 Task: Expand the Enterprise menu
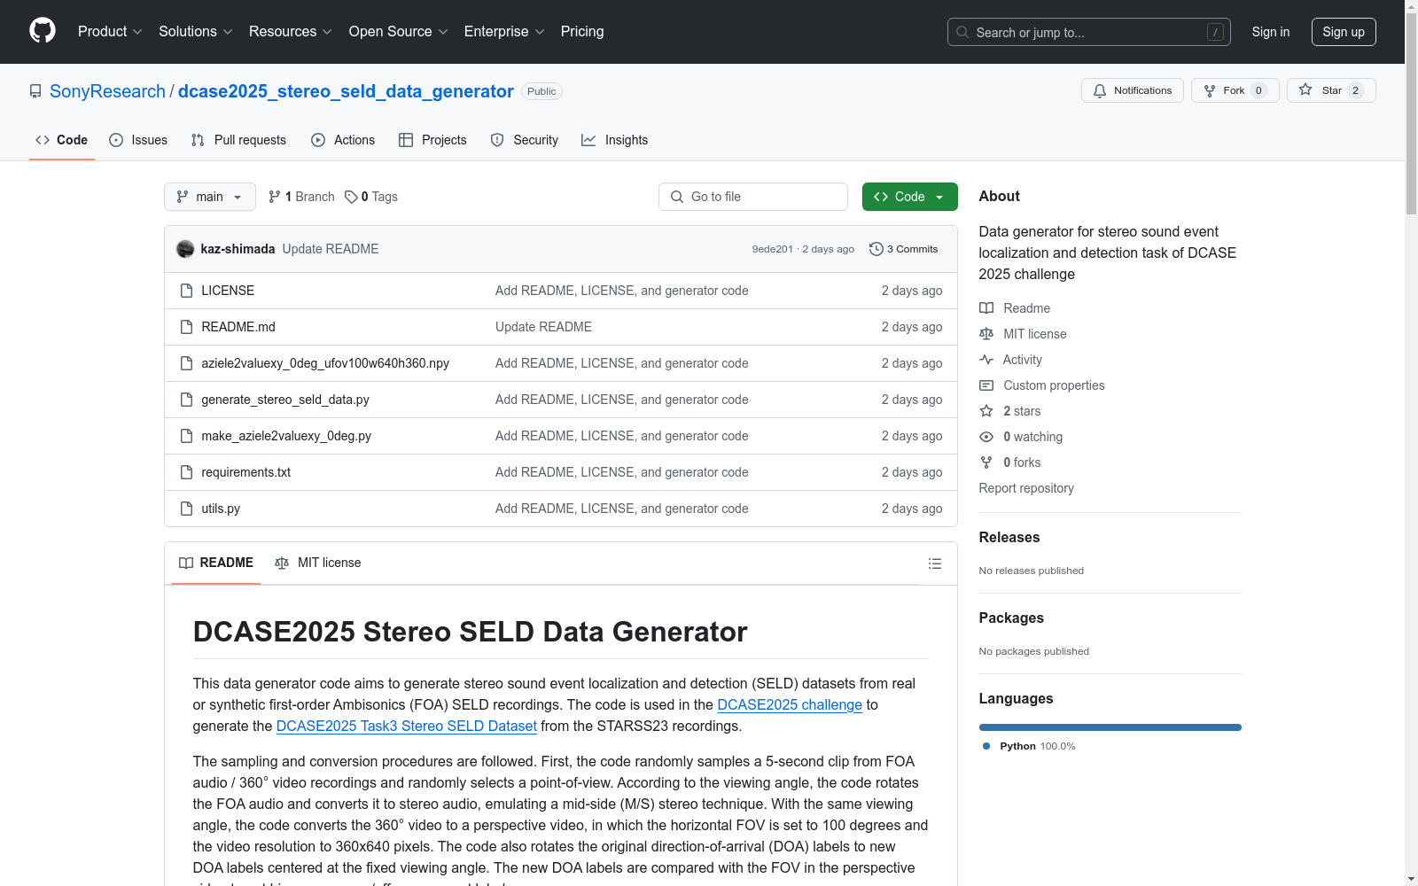pyautogui.click(x=504, y=32)
